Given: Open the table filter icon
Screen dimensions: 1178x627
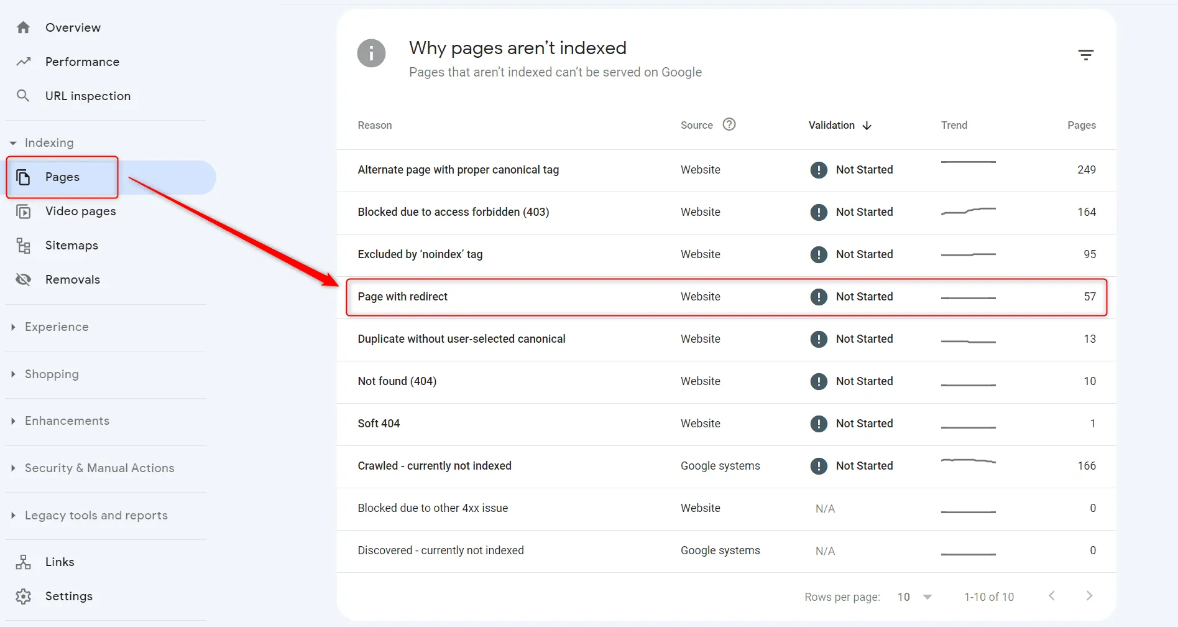Looking at the screenshot, I should click(1085, 55).
